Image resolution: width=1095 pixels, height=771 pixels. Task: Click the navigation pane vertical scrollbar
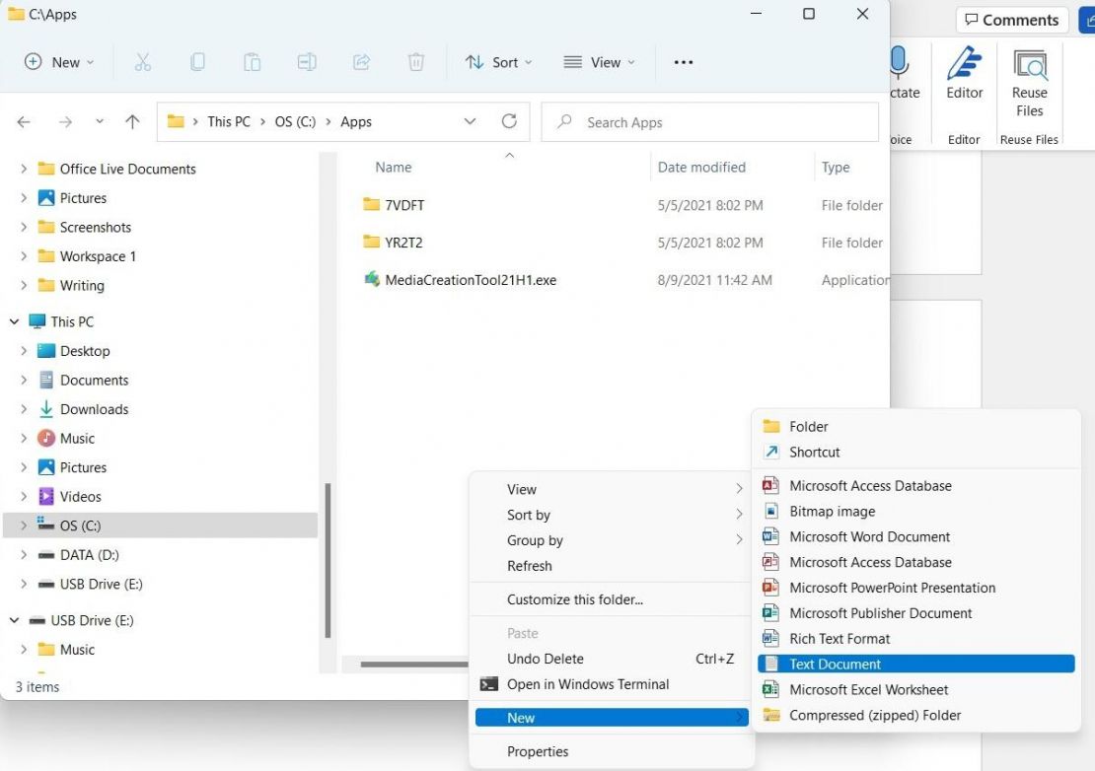coord(328,560)
